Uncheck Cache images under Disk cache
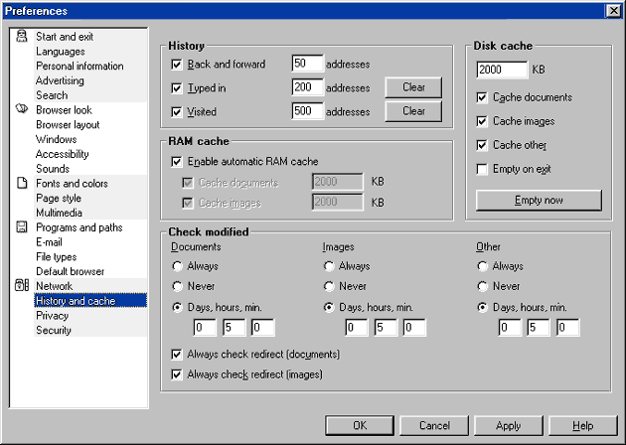This screenshot has height=445, width=626. click(x=482, y=121)
